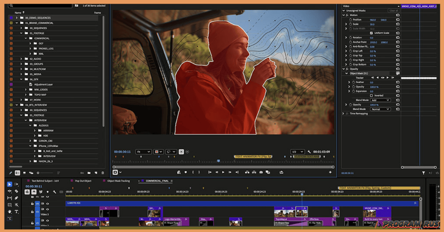Open the Blend Mode dropdown set to Add

381,100
